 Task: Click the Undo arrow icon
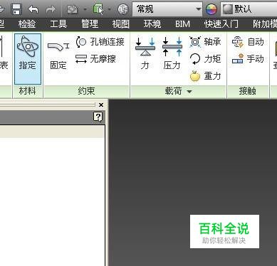pos(33,9)
